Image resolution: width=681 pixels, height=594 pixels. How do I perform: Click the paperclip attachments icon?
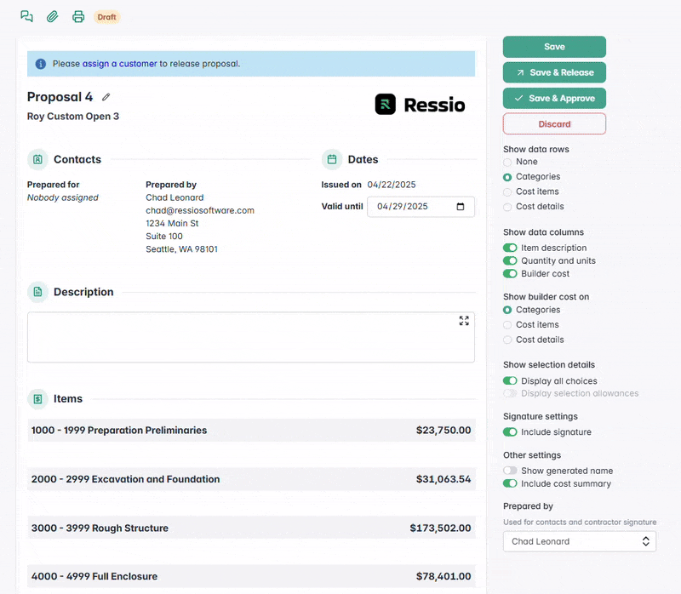click(52, 16)
